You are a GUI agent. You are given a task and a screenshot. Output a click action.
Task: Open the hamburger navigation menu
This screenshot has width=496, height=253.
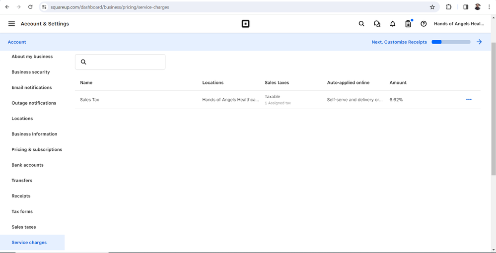[x=11, y=24]
